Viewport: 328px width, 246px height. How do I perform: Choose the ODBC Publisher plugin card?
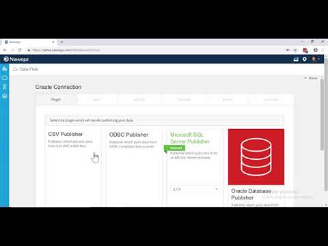pos(135,167)
